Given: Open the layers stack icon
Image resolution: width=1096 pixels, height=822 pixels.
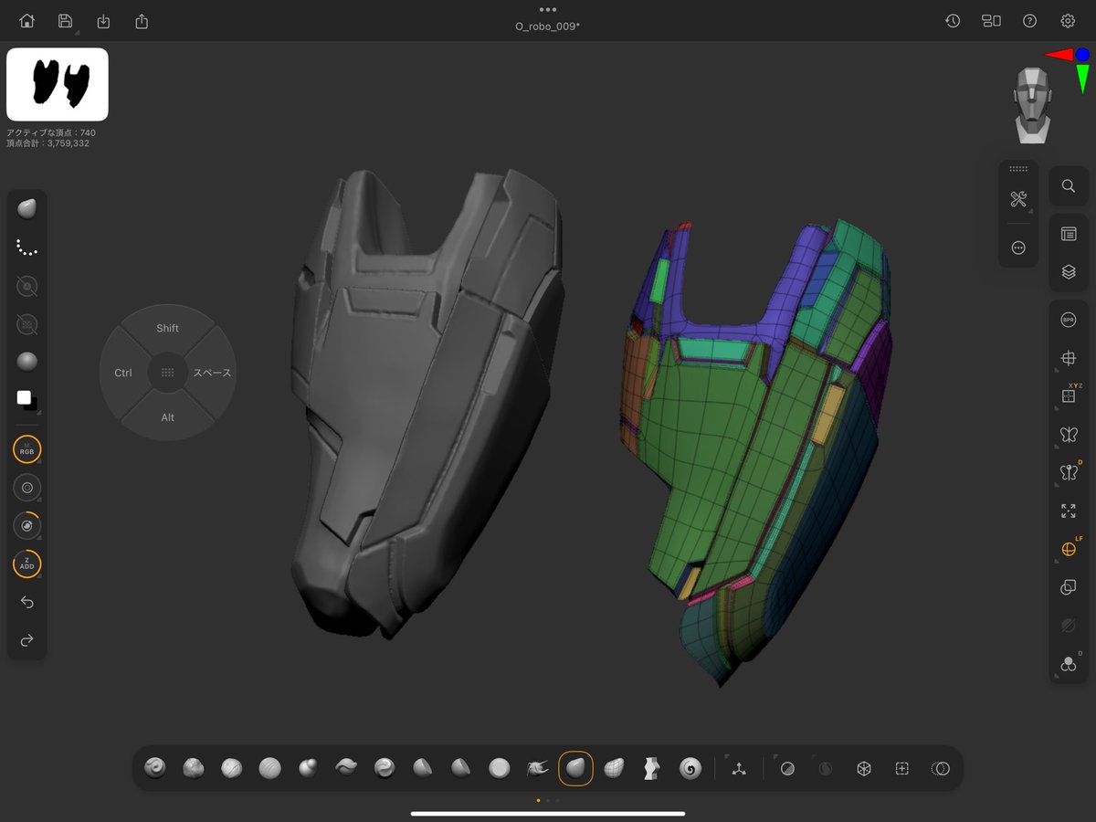Looking at the screenshot, I should click(x=1068, y=271).
